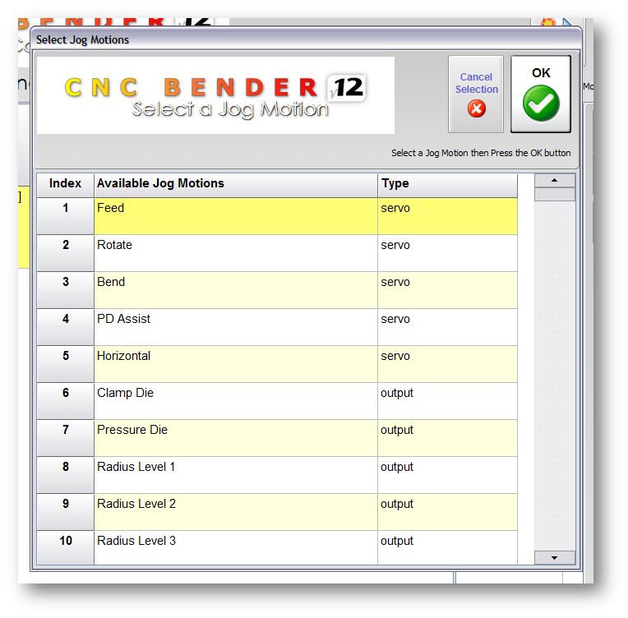
Task: Pick PD Assist in the list
Action: pos(235,326)
